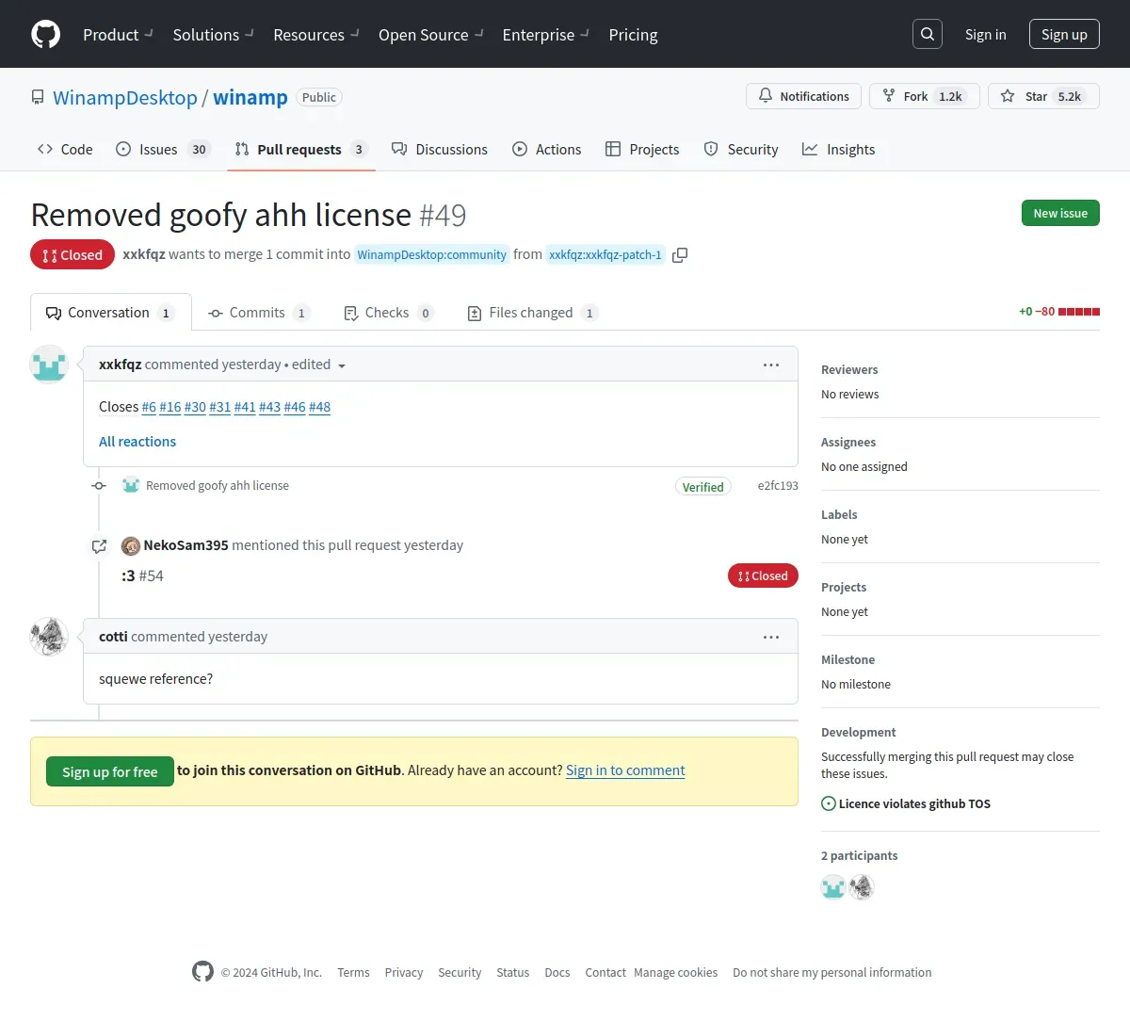Click xxkfqz's avatar beside the first comment
The height and width of the screenshot is (1021, 1130).
pos(49,365)
